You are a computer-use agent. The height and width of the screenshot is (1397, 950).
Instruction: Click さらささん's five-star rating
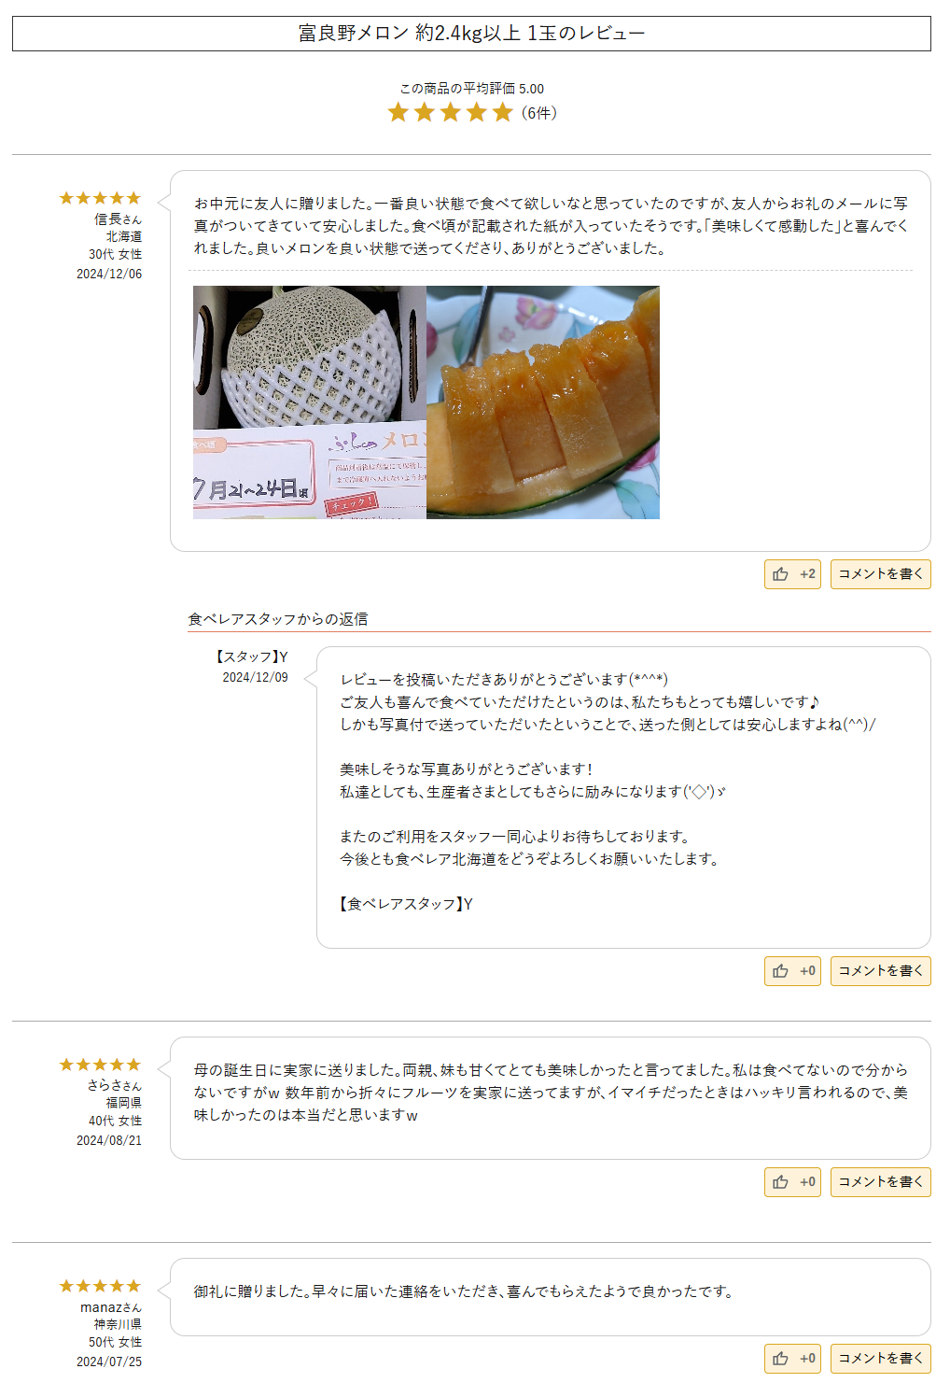100,1065
